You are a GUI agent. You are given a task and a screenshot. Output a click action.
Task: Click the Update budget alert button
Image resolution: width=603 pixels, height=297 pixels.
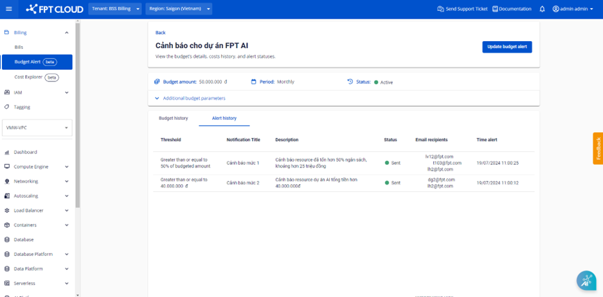507,47
